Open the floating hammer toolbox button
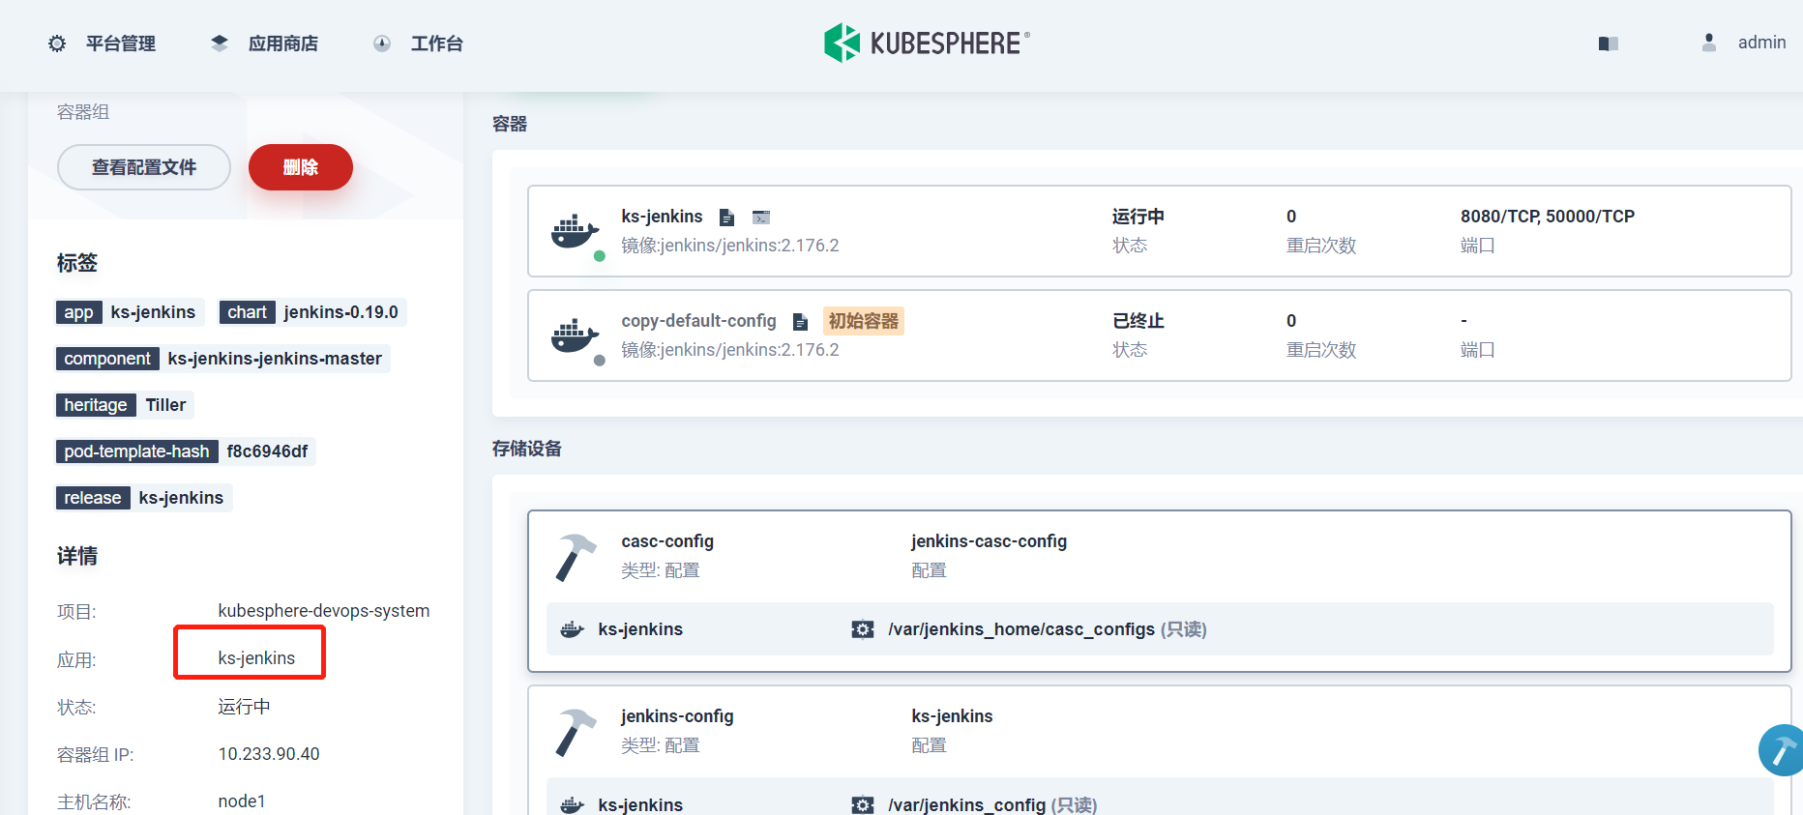The image size is (1803, 815). point(1782,750)
